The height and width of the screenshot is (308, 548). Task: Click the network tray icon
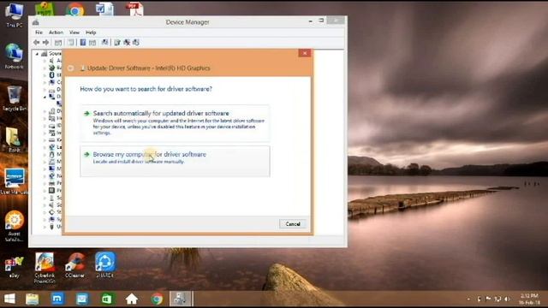pyautogui.click(x=498, y=299)
